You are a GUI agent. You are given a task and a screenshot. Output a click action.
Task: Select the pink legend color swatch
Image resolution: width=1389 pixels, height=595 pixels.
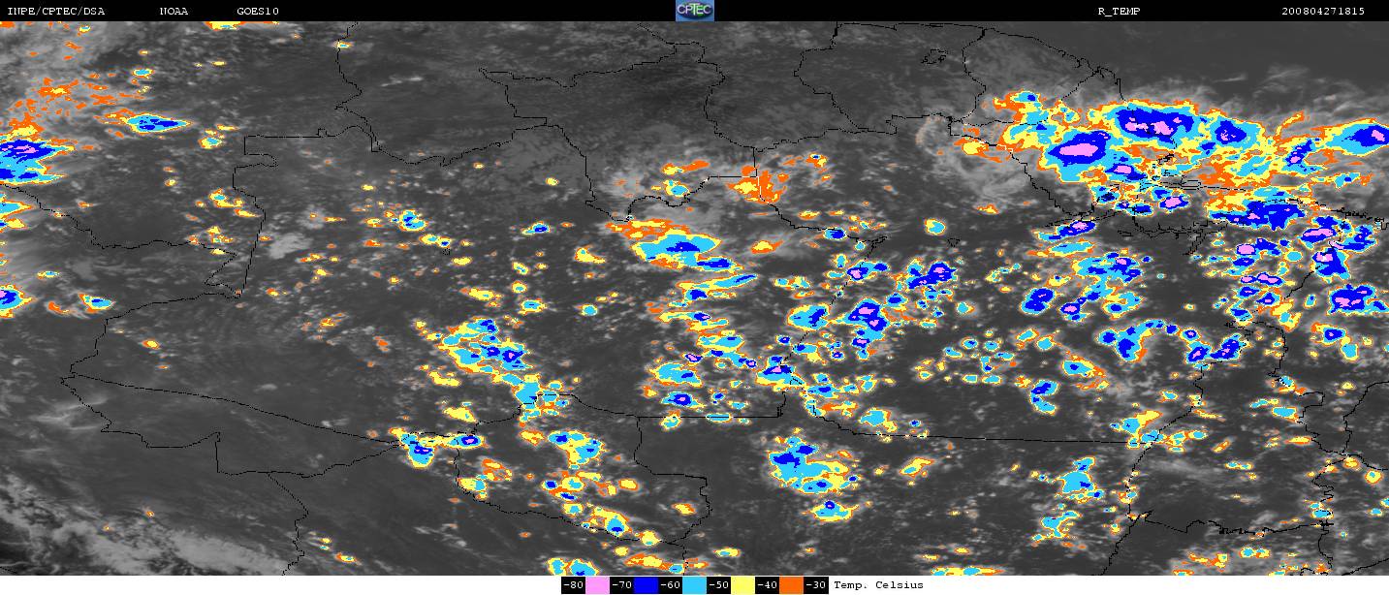[597, 584]
